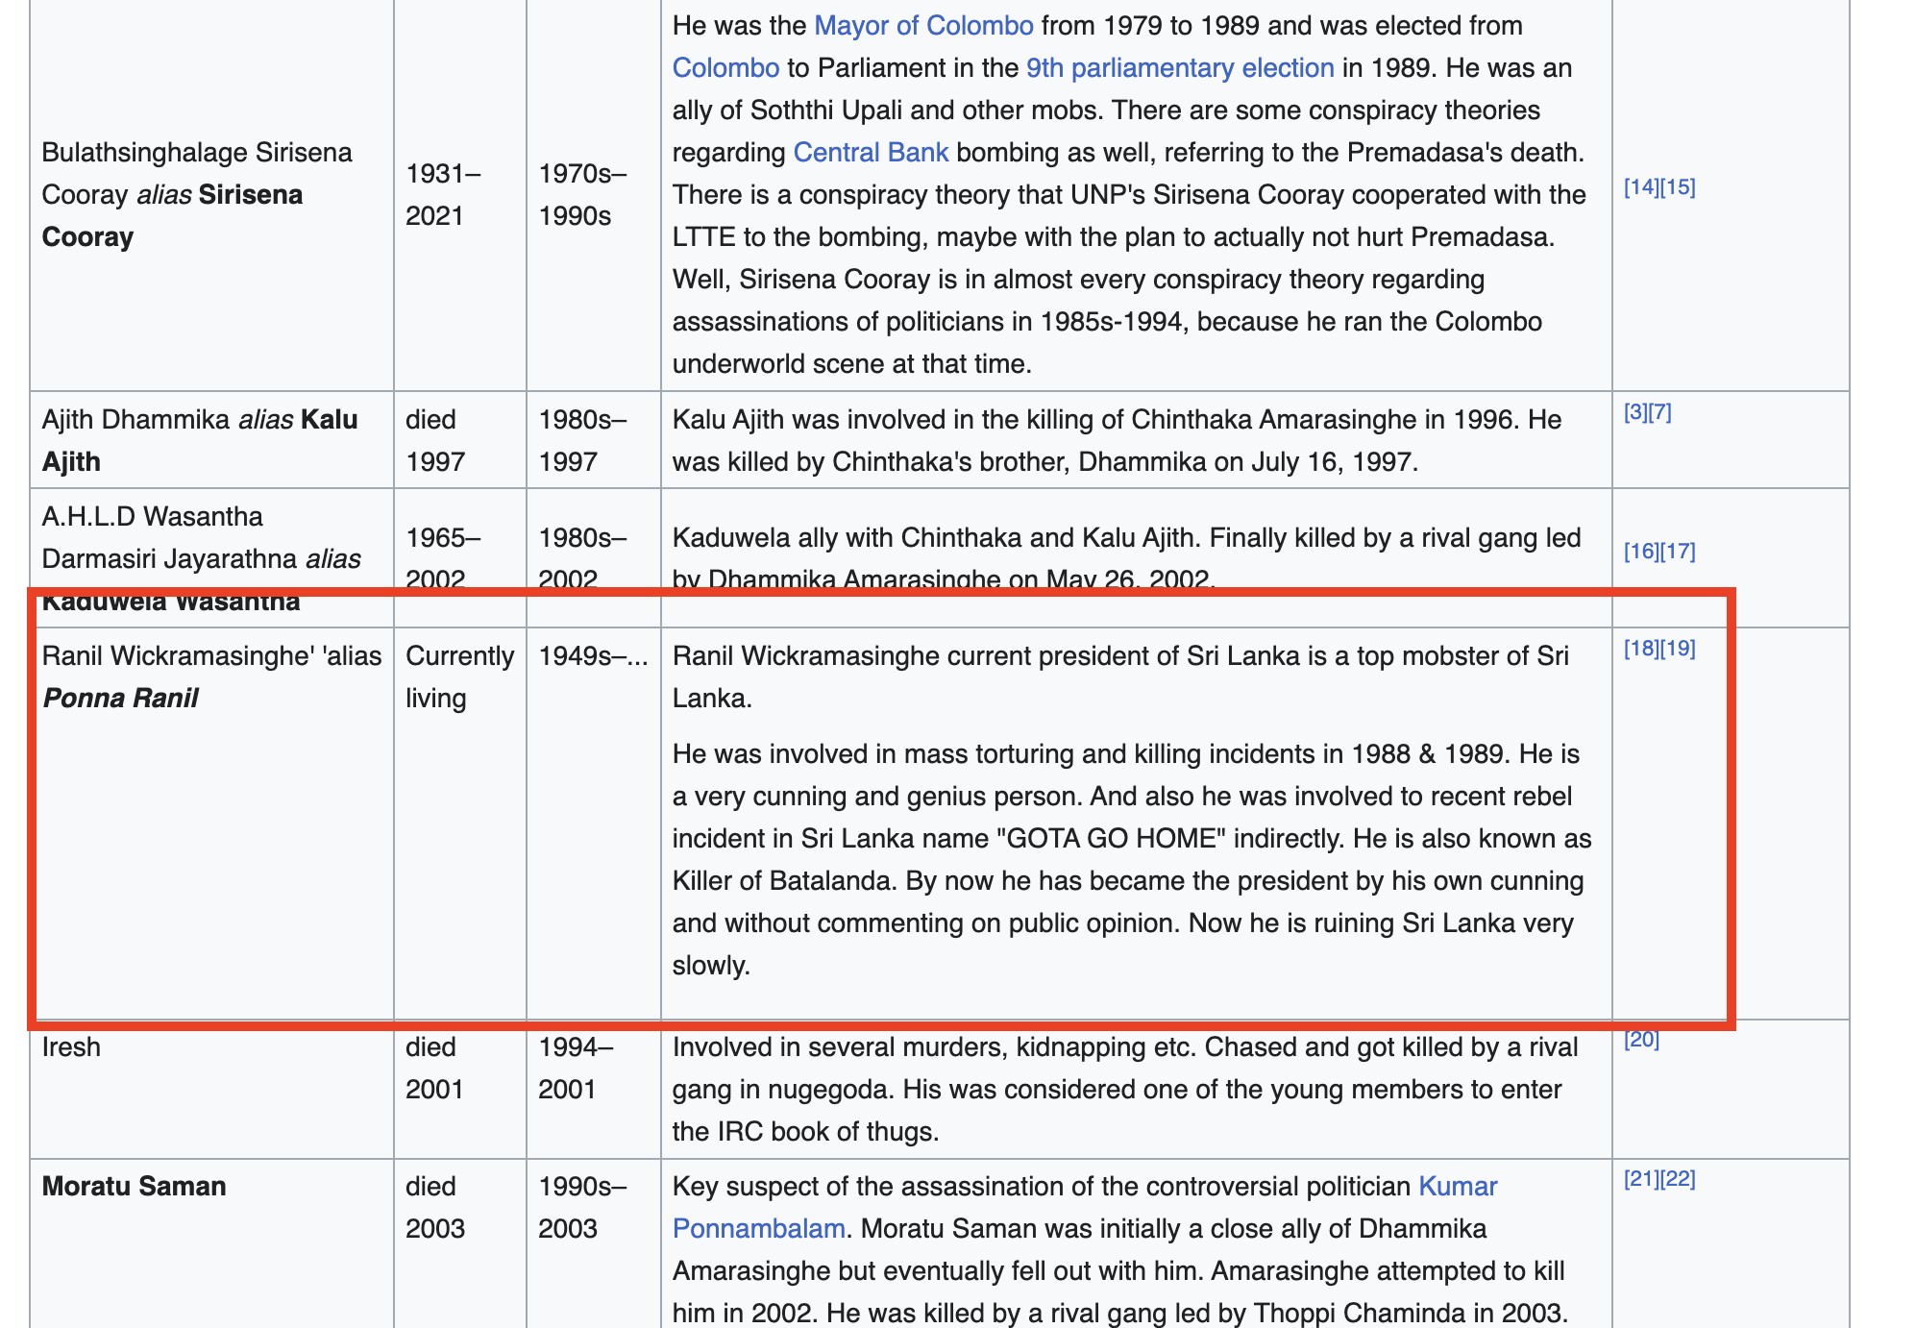The height and width of the screenshot is (1328, 1916).
Task: Select the '1931–2021' lifespan cell
Action: pyautogui.click(x=459, y=194)
